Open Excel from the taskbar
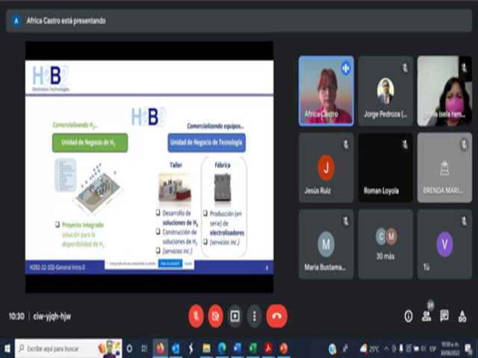 point(252,348)
